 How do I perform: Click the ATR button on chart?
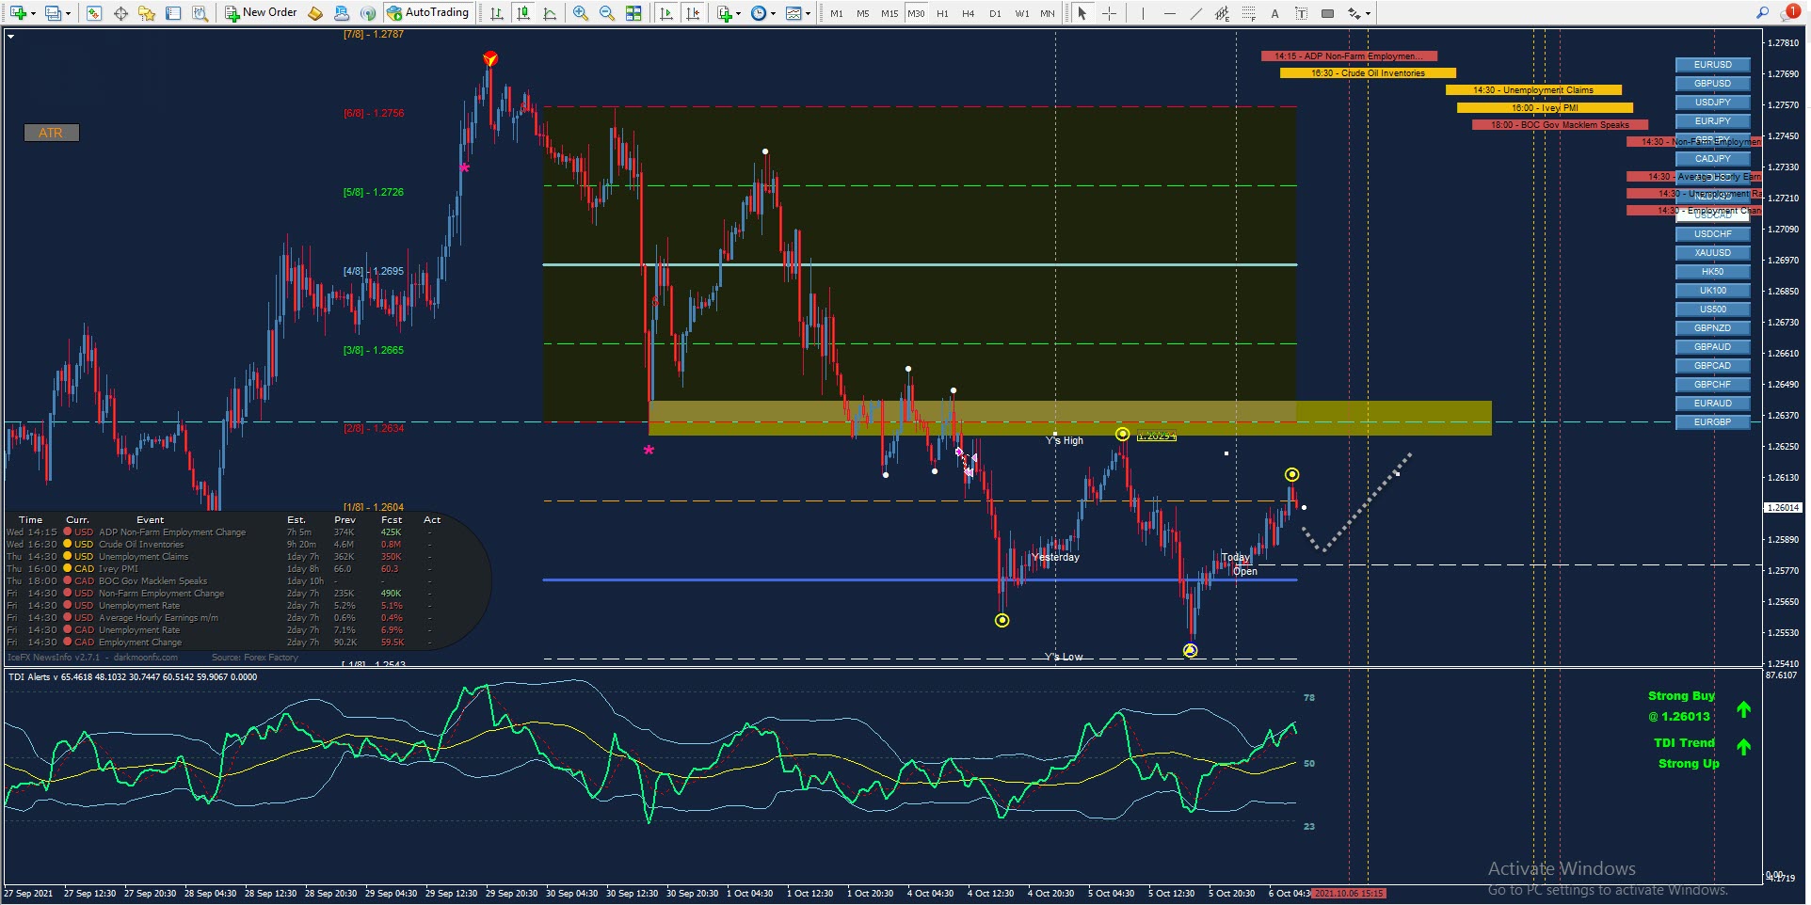[51, 133]
